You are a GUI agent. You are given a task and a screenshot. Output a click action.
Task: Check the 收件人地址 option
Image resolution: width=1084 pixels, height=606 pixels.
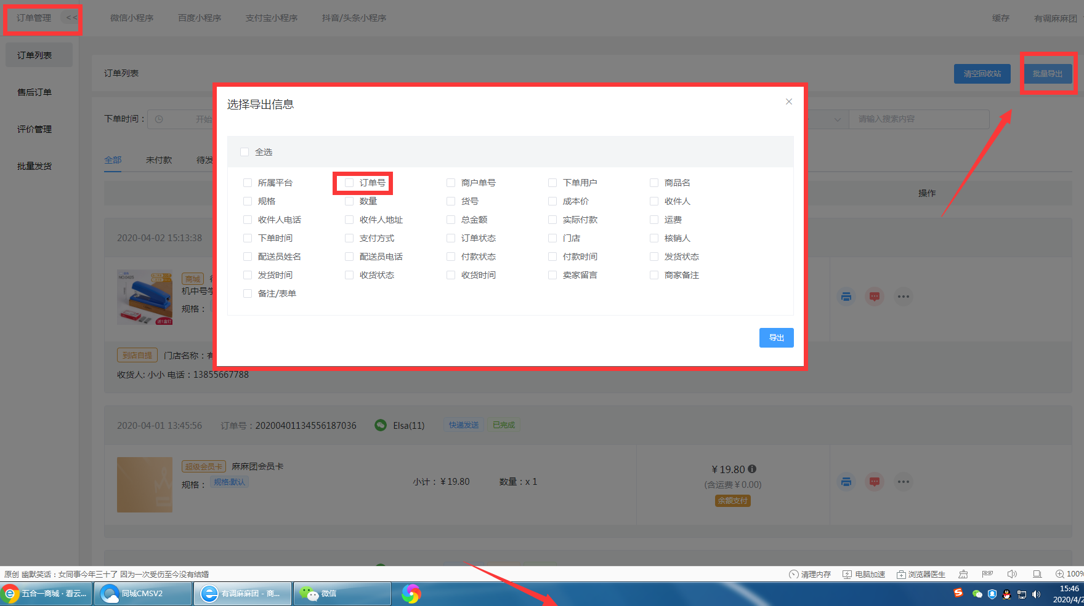(349, 220)
